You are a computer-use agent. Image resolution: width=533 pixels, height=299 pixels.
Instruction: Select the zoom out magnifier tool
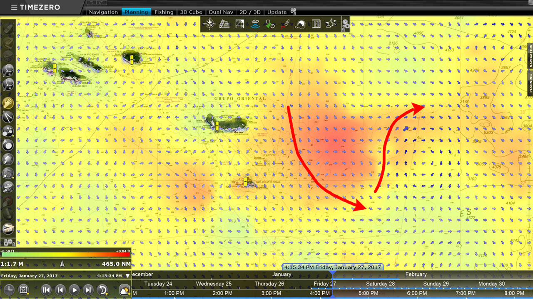(8, 85)
